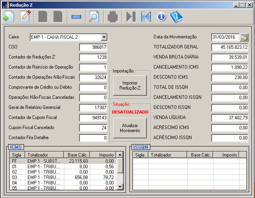
Task: Open calendar picker next to movement date
Action: pyautogui.click(x=244, y=37)
